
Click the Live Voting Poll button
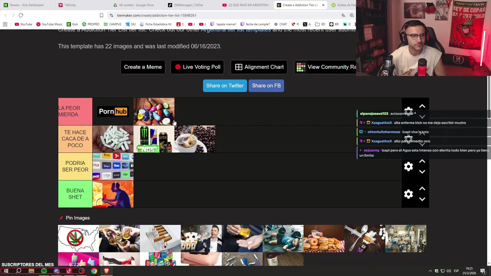(x=198, y=67)
